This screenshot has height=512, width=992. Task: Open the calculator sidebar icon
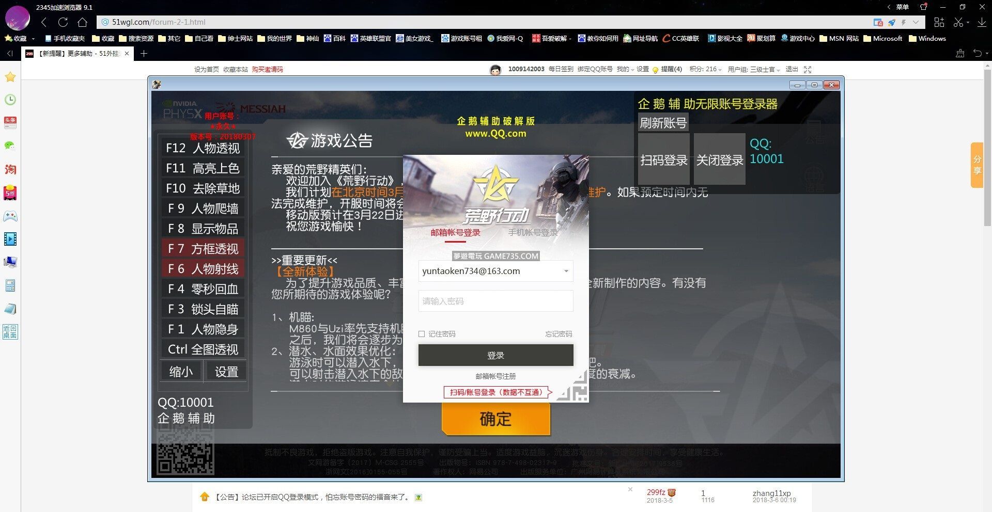point(10,285)
